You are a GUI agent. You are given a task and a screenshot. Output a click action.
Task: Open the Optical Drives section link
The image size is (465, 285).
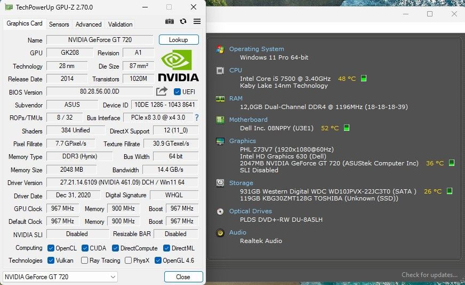[250, 211]
